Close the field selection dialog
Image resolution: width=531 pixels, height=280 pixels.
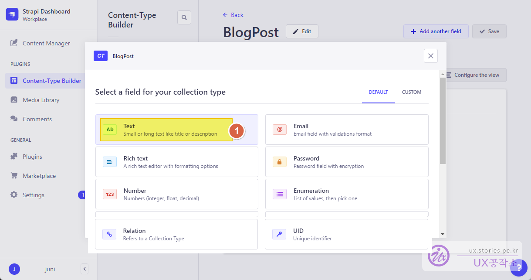point(431,56)
